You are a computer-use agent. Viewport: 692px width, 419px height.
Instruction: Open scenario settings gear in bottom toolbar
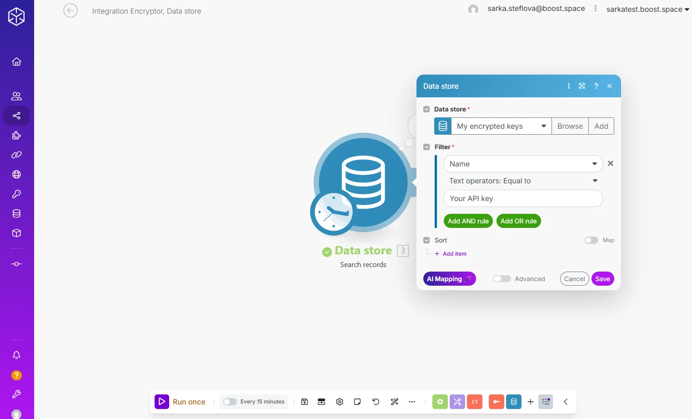pos(340,402)
